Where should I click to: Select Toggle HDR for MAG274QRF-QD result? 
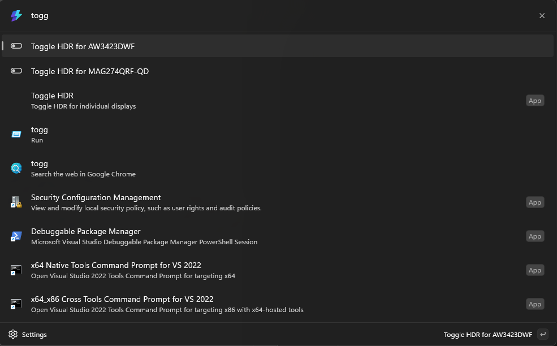tap(278, 71)
